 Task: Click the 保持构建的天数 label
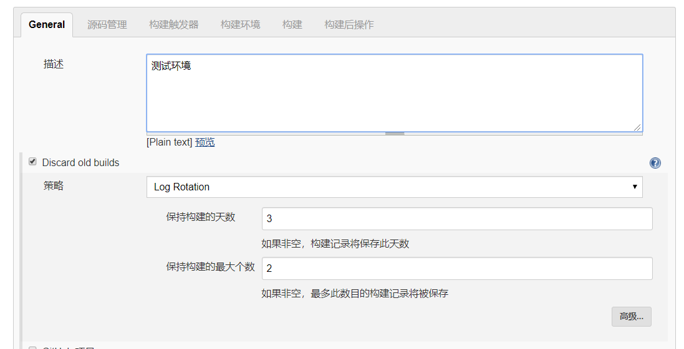tap(201, 216)
